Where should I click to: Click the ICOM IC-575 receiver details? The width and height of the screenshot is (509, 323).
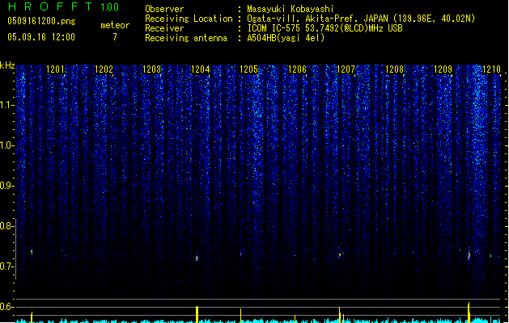(x=324, y=28)
